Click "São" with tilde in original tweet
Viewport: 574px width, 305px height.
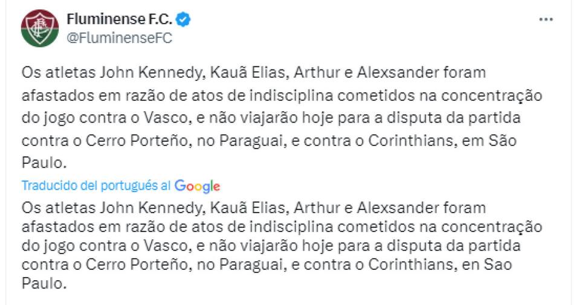coord(504,141)
